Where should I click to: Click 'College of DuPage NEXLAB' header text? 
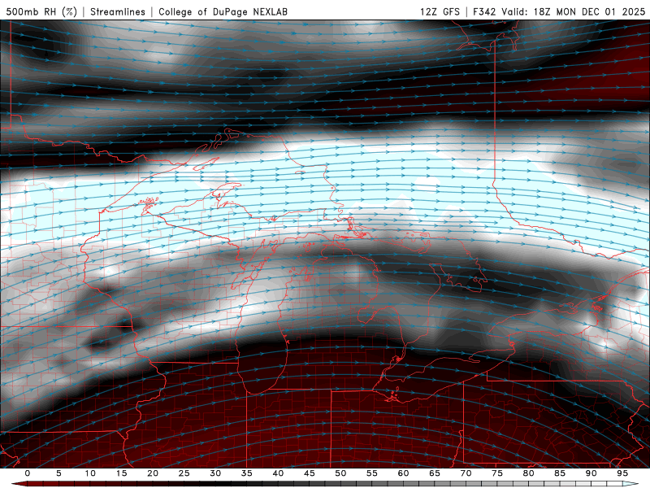point(223,11)
